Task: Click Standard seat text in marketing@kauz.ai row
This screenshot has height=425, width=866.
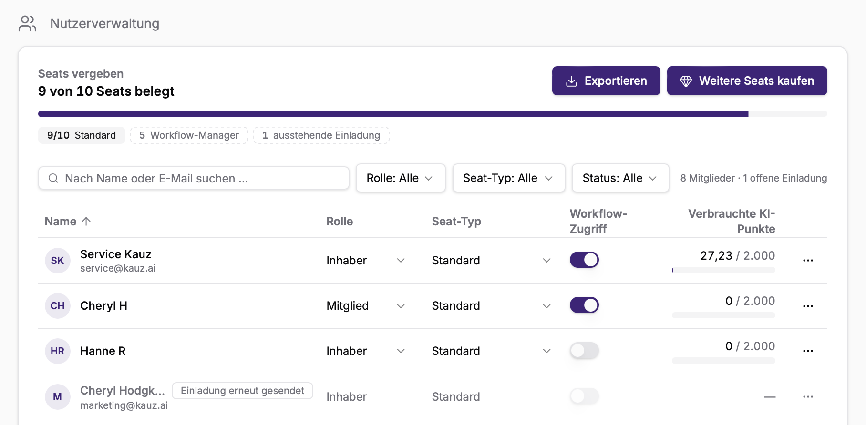Action: (x=456, y=396)
